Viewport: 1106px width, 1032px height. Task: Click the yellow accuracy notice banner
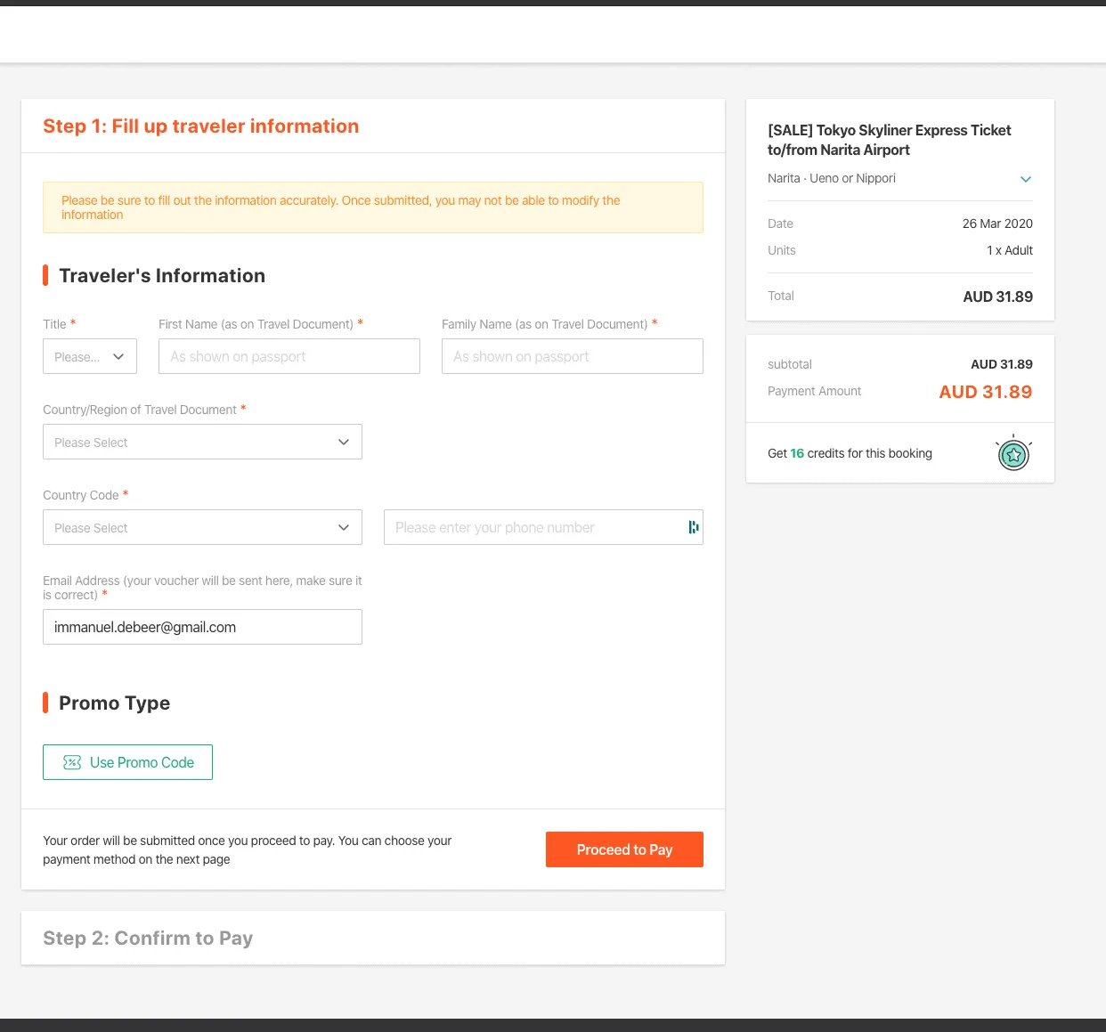point(373,207)
